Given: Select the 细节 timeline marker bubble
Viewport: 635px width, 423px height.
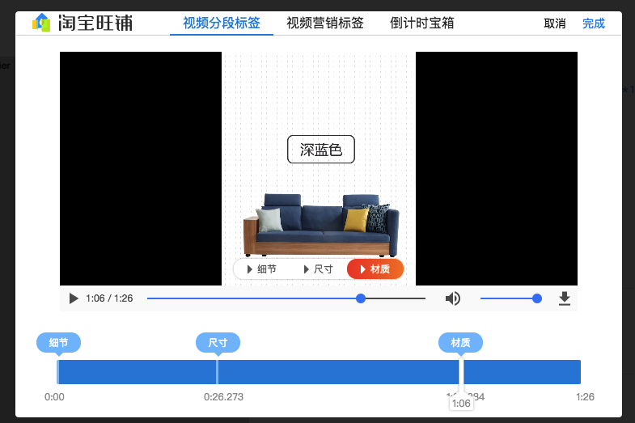Looking at the screenshot, I should click(59, 343).
